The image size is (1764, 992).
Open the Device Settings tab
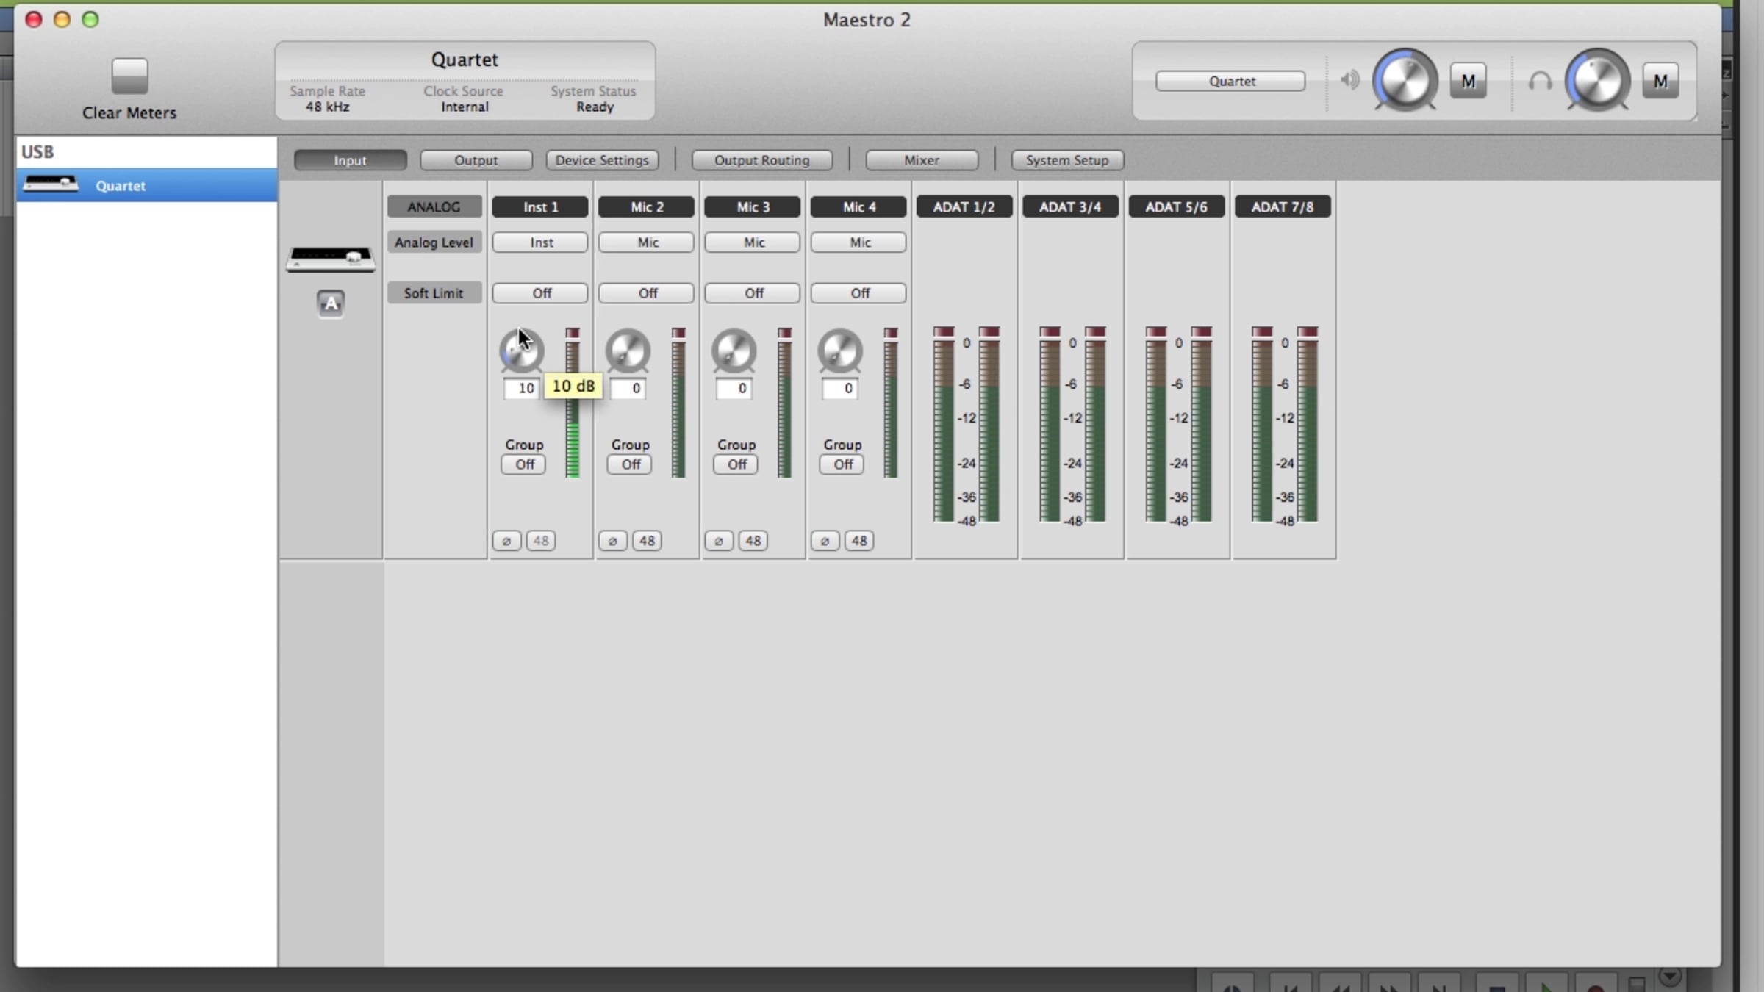[x=602, y=160]
